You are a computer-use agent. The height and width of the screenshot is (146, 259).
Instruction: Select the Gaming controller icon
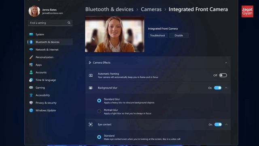pyautogui.click(x=31, y=88)
